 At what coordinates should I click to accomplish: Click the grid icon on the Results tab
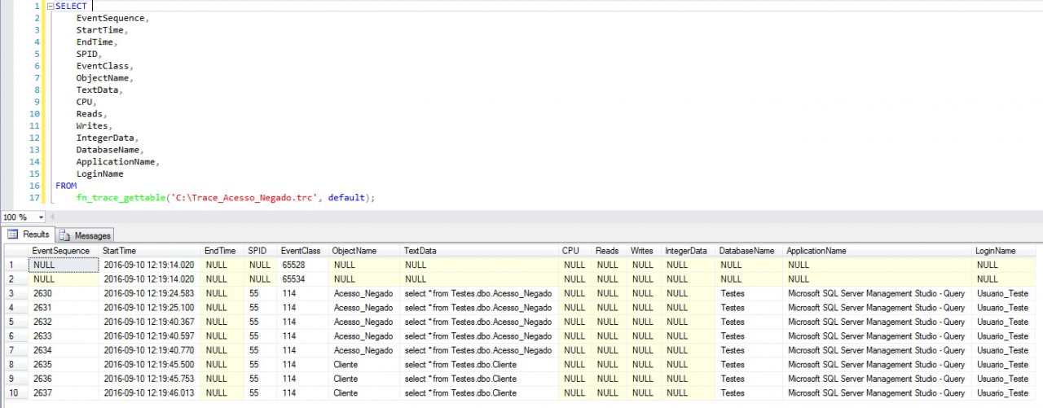tap(12, 235)
